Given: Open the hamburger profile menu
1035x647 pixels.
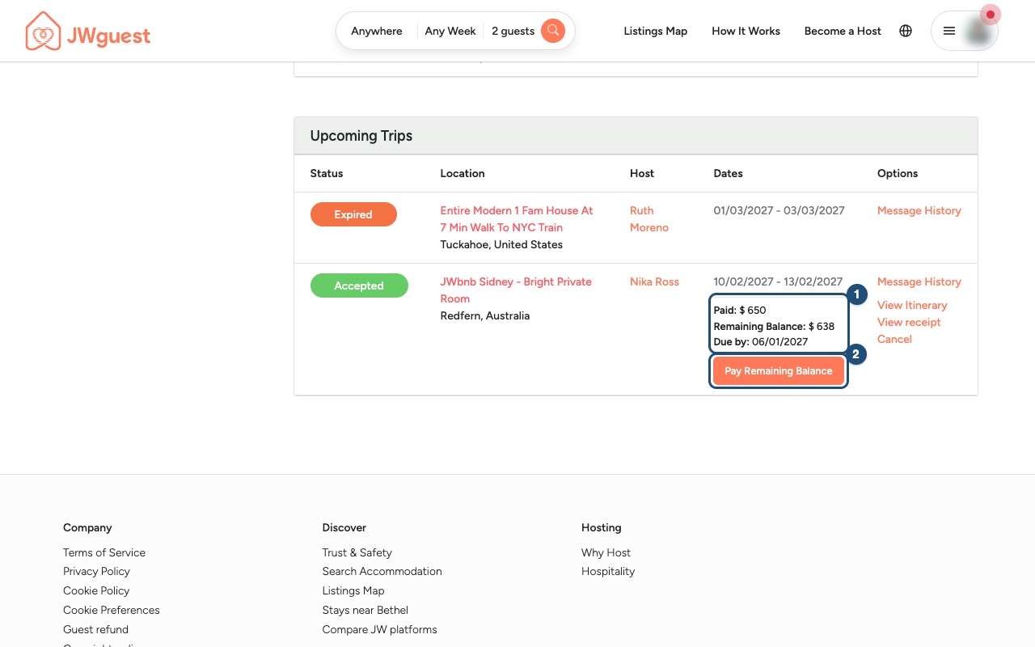Looking at the screenshot, I should (949, 31).
